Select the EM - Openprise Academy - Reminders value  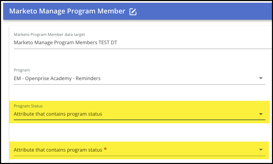pos(57,78)
